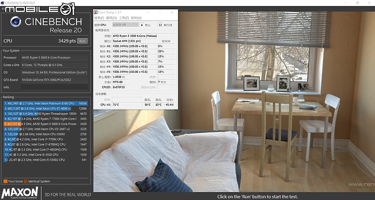Select ranking row 10 Core i7-4850HQ
Viewport: 375px width, 200px height.
[45, 150]
